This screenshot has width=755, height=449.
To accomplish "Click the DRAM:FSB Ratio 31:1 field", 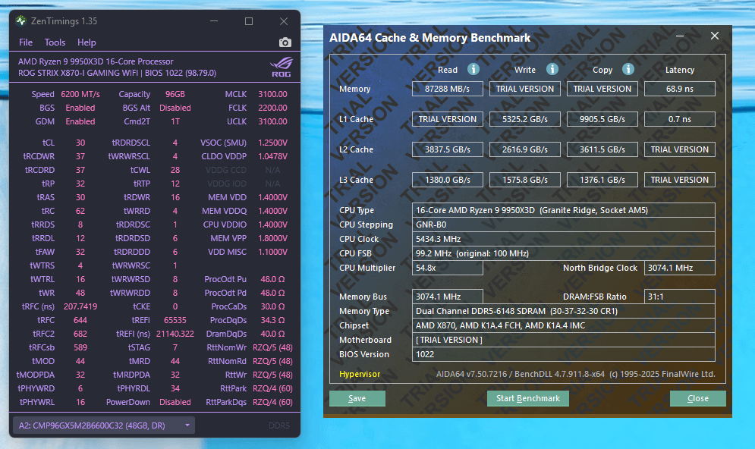I will click(x=679, y=297).
